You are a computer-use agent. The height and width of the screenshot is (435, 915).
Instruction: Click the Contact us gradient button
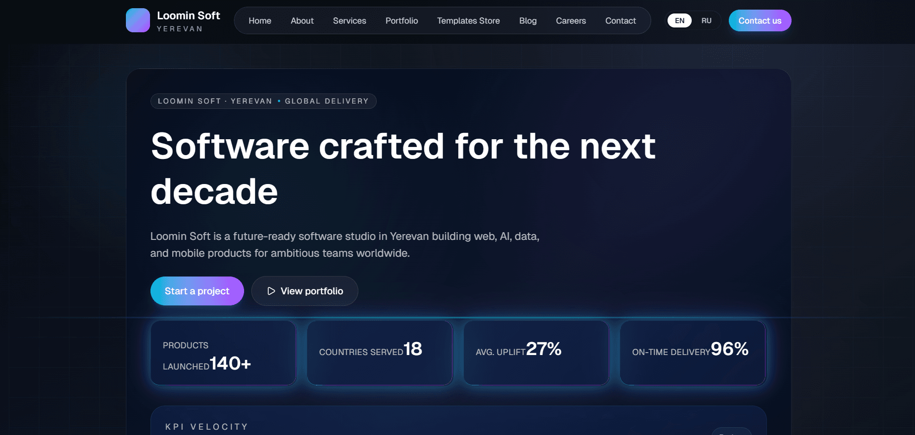tap(760, 21)
